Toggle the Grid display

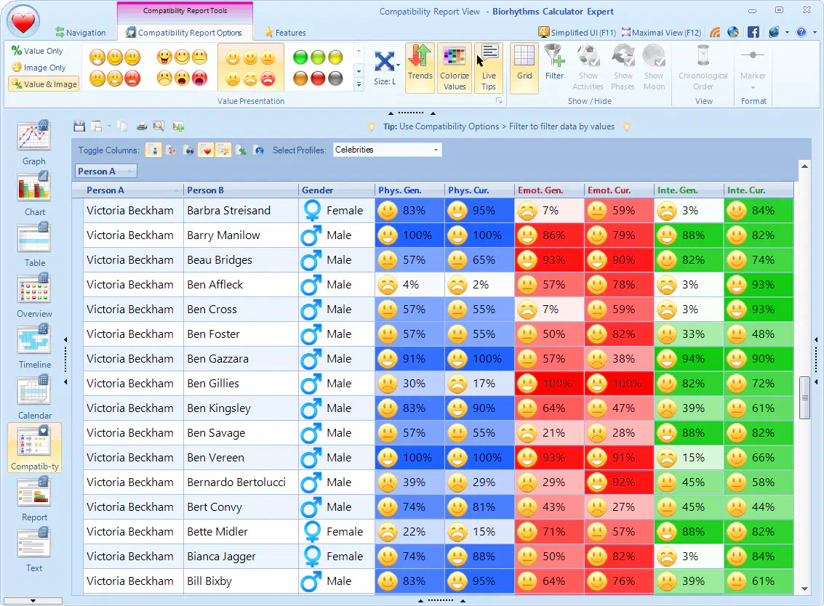tap(524, 68)
